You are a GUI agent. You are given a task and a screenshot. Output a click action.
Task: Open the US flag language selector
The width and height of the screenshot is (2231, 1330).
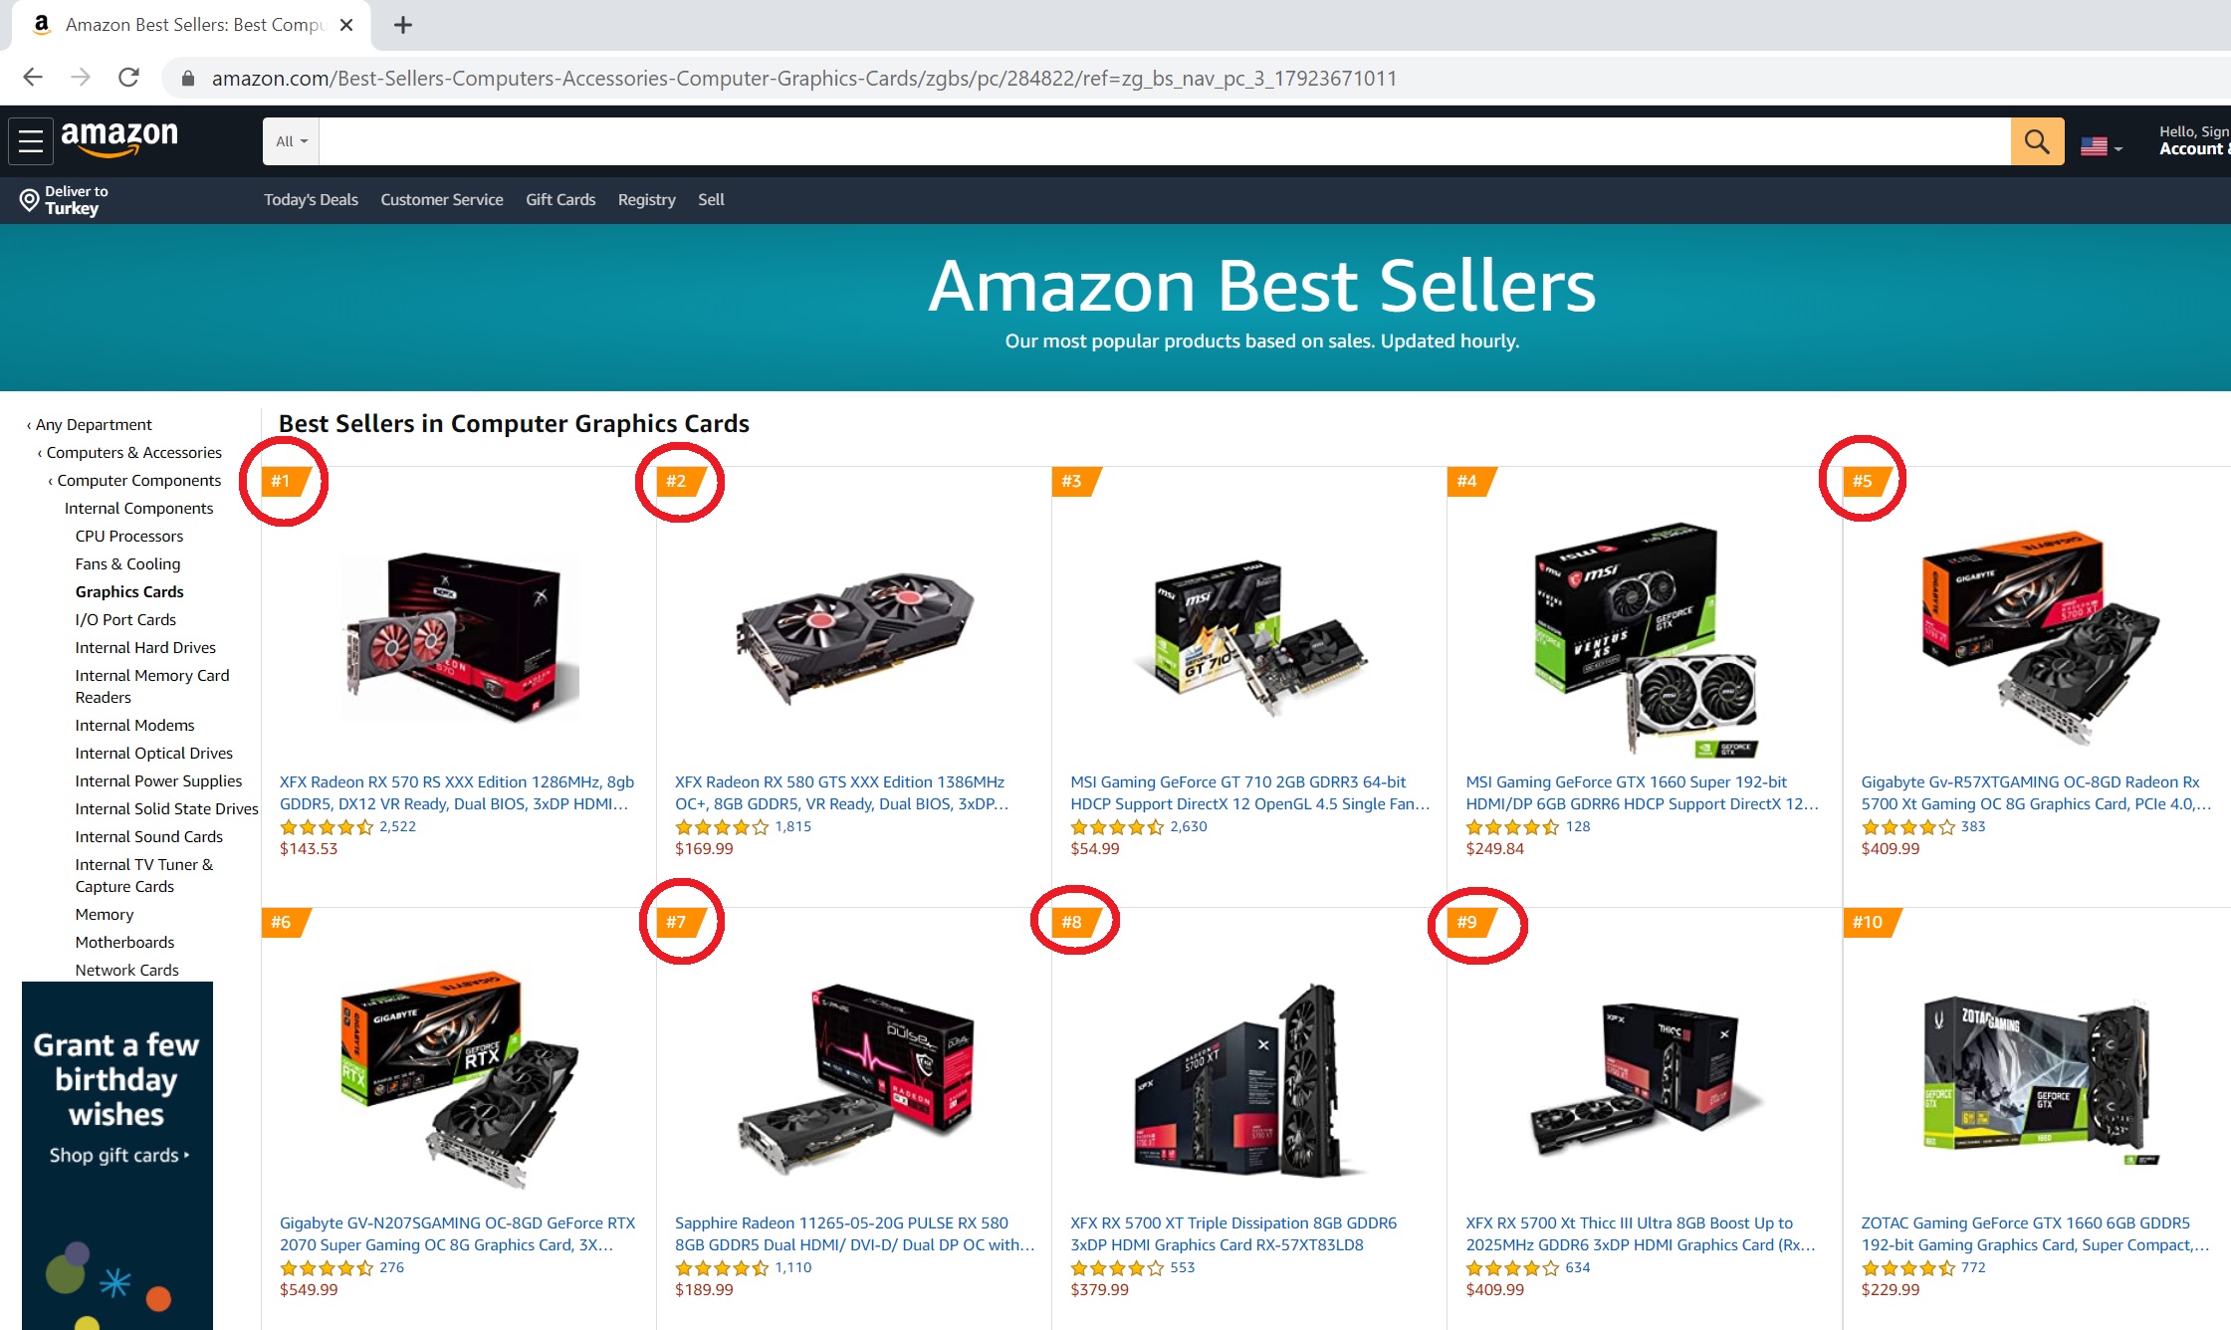[x=2102, y=146]
